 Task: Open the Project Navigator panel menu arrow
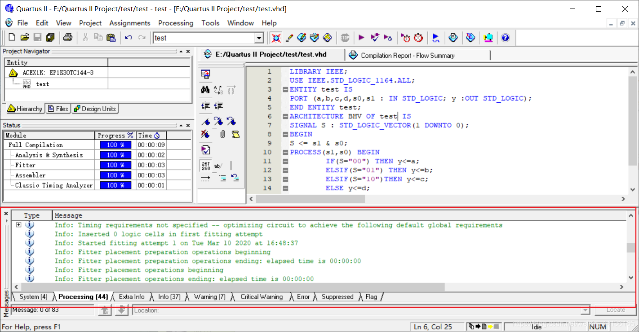pyautogui.click(x=181, y=52)
